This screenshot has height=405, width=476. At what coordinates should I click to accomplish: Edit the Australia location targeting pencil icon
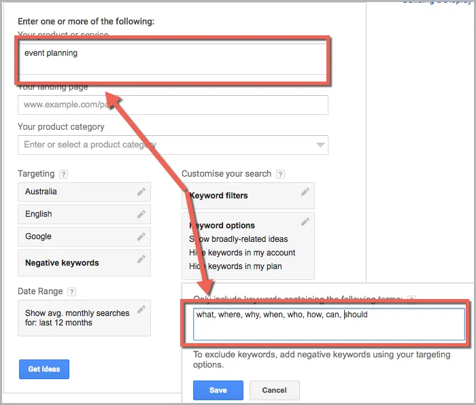coord(141,192)
